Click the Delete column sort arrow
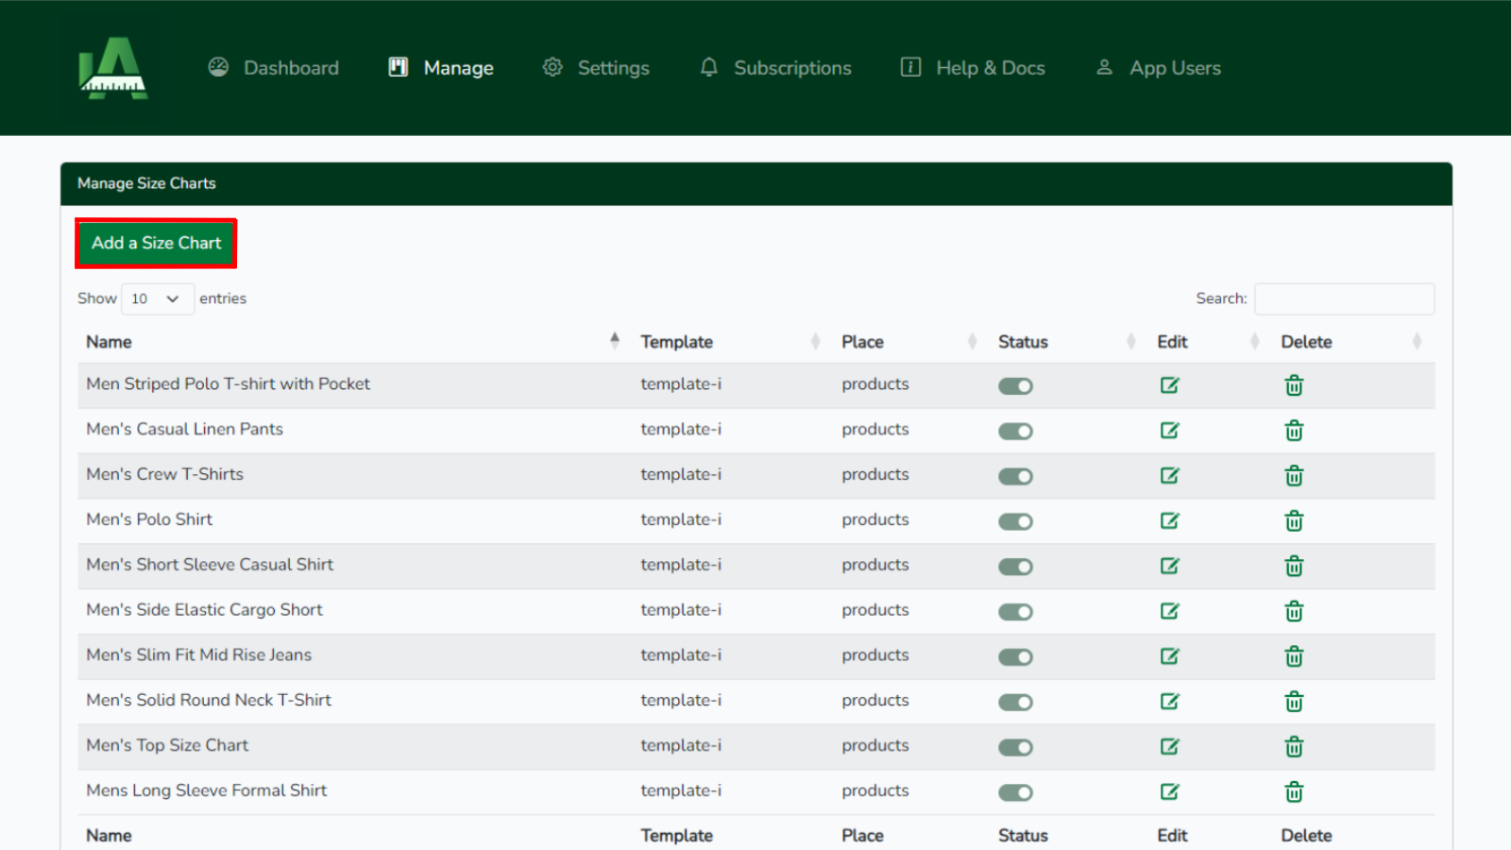 click(1417, 342)
